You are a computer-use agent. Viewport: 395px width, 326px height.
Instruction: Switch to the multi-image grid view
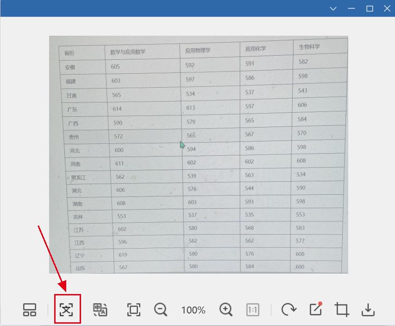(30, 310)
